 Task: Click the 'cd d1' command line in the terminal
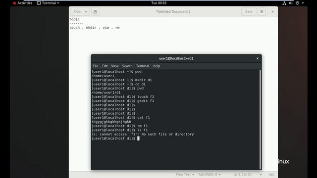[118, 84]
